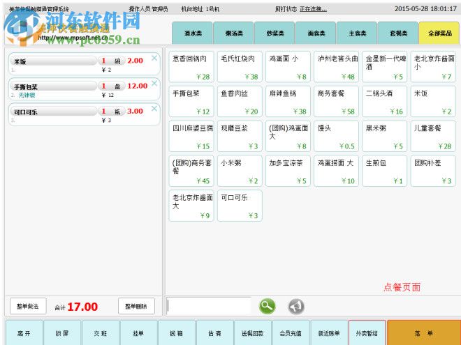This screenshot has height=345, width=461.
Task: Add 泸州老窖头曲 ¥48 item
Action: 337,67
